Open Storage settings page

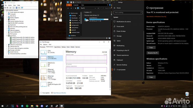119,36
